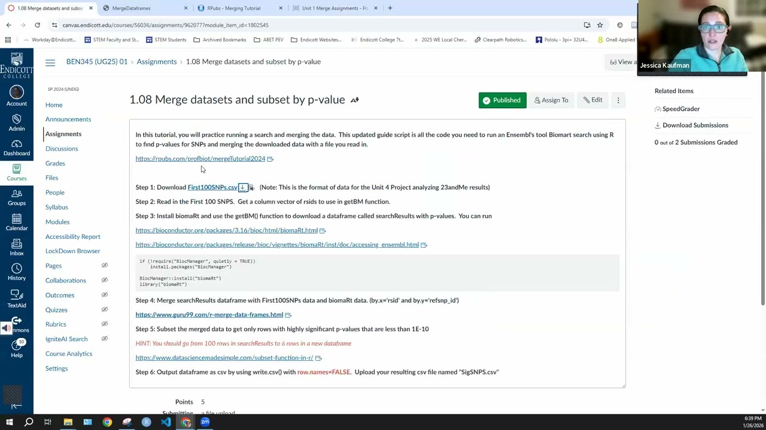766x430 pixels.
Task: Open the Inbox icon
Action: tap(17, 247)
